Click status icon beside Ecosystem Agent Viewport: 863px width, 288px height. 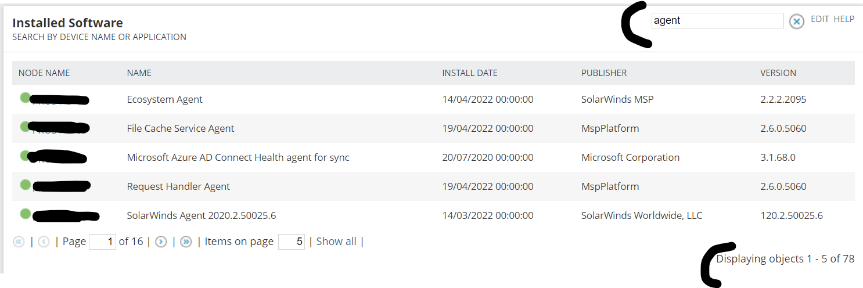pos(25,97)
